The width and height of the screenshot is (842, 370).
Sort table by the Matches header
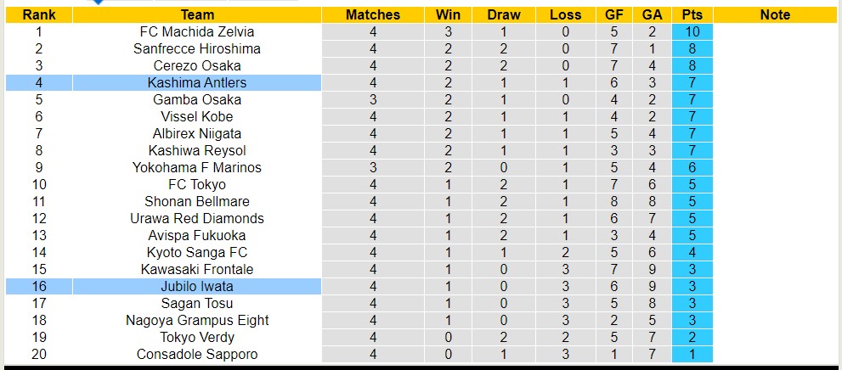point(373,14)
